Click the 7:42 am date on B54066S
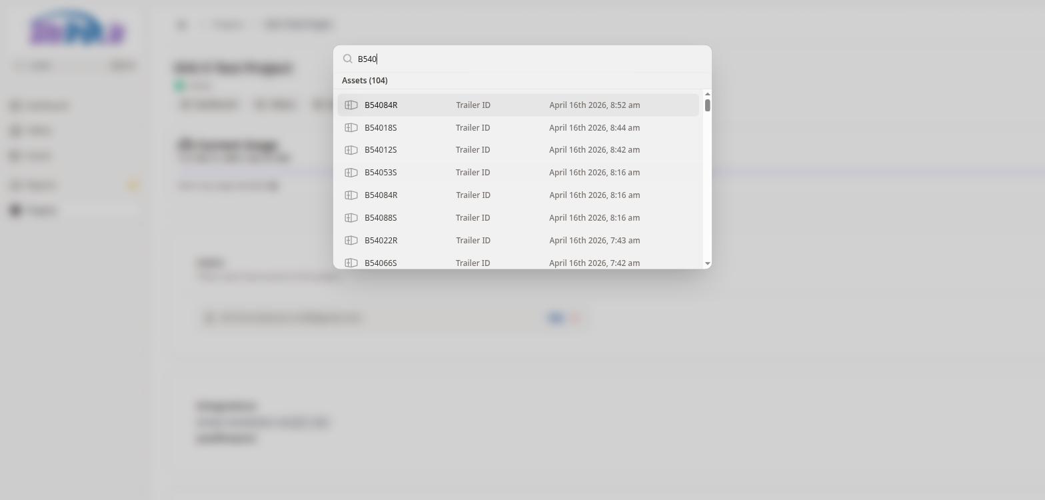The height and width of the screenshot is (500, 1045). (594, 263)
